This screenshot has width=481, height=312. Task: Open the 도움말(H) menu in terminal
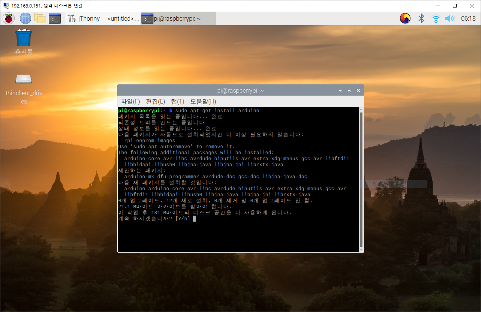(x=203, y=102)
